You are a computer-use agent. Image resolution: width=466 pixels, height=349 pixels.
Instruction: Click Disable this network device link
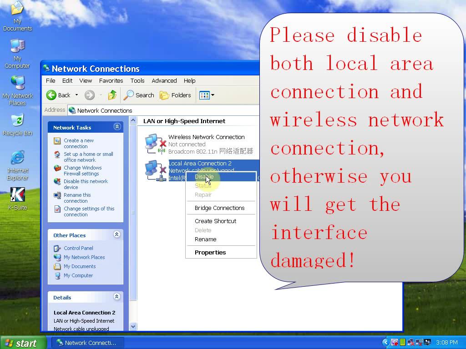click(86, 184)
